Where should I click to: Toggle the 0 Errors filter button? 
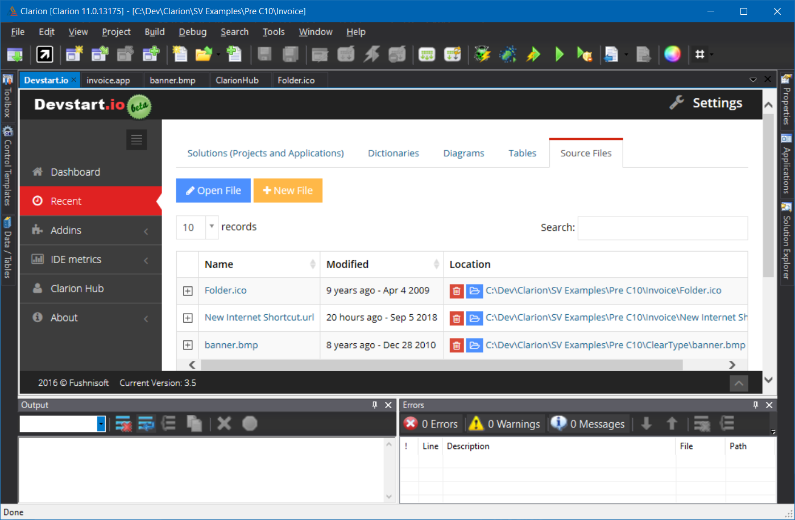pos(431,424)
